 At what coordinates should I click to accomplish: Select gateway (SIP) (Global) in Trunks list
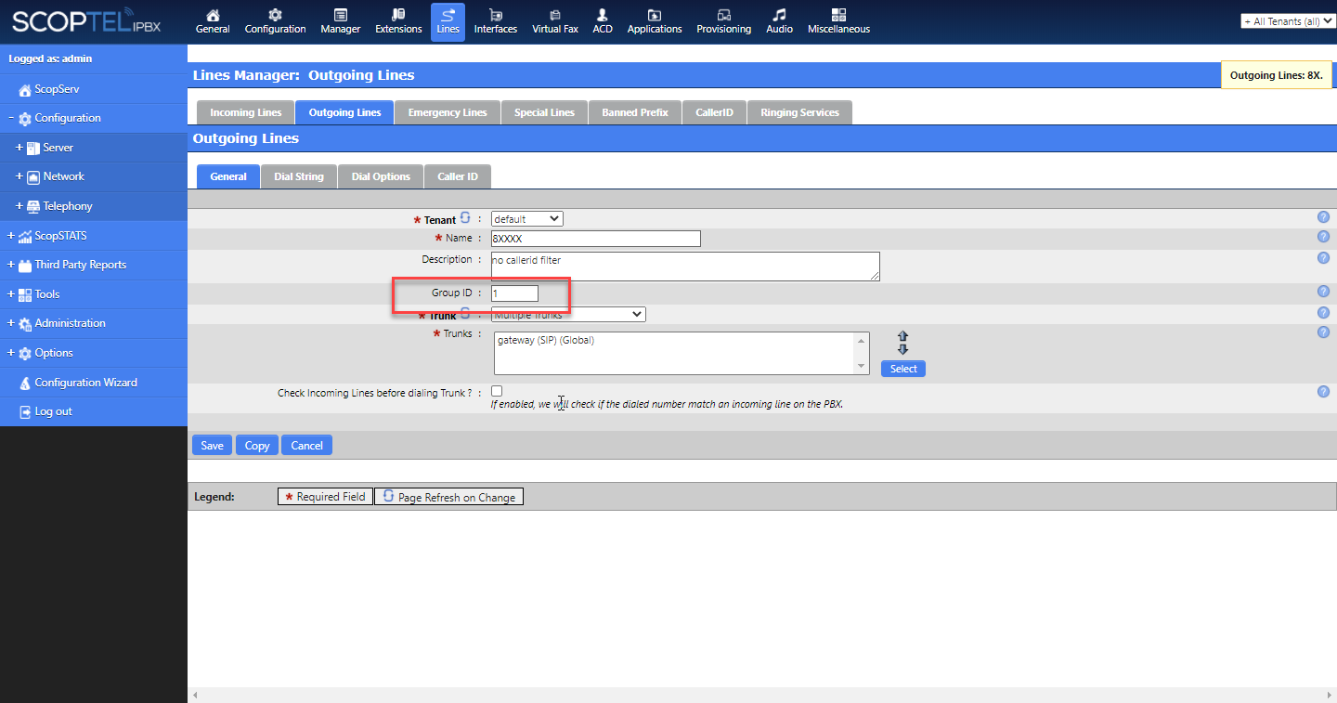pos(545,340)
